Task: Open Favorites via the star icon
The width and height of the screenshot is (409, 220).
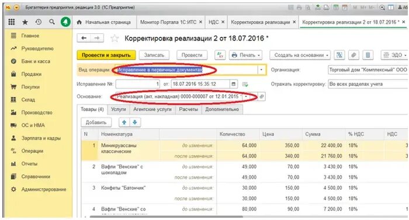Action: [x=25, y=22]
